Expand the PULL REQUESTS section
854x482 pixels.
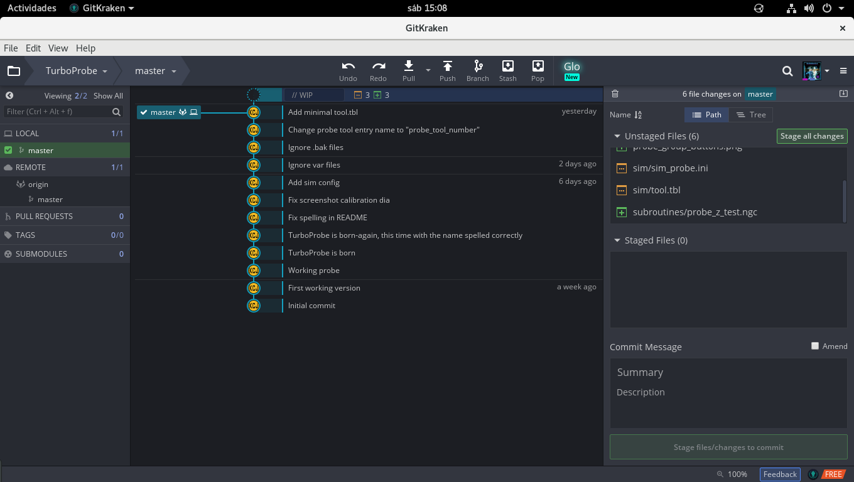[65, 216]
